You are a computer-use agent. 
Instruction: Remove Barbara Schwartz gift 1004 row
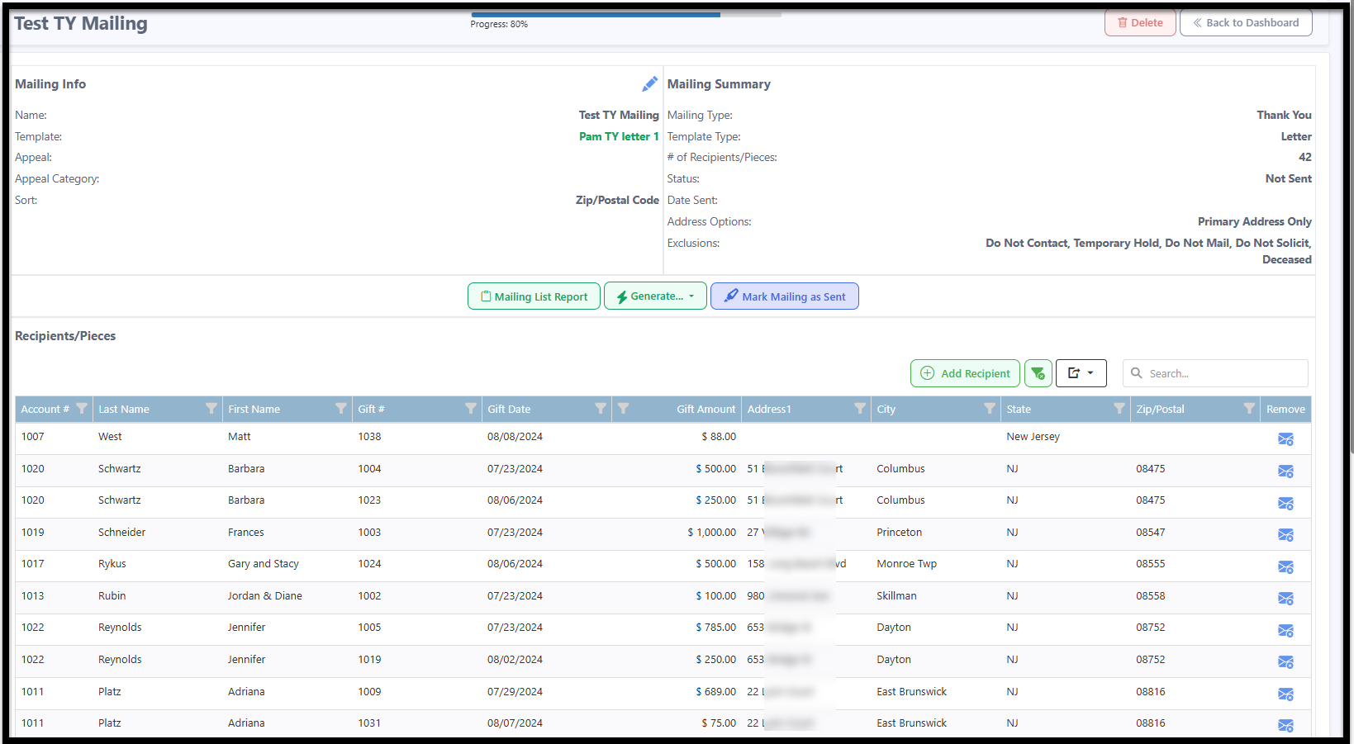[1285, 472]
